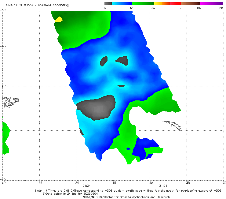Viewport: 226px width, 199px height.
Task: Click the Falkland Islands outline
Action: click(11, 102)
